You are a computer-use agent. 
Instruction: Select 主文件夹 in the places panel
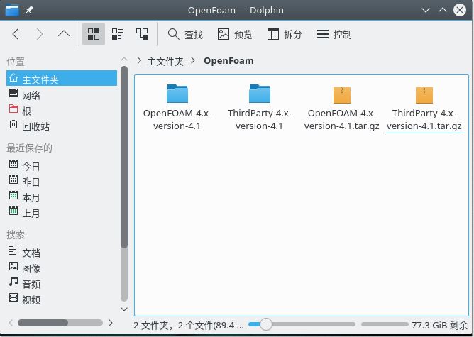62,78
